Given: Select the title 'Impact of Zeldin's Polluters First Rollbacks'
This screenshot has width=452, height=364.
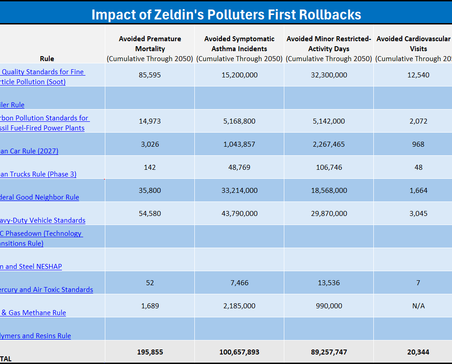Looking at the screenshot, I should pyautogui.click(x=226, y=14).
